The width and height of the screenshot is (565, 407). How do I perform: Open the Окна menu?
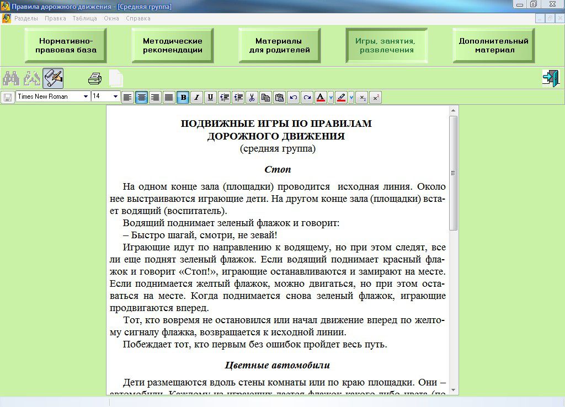pos(111,18)
